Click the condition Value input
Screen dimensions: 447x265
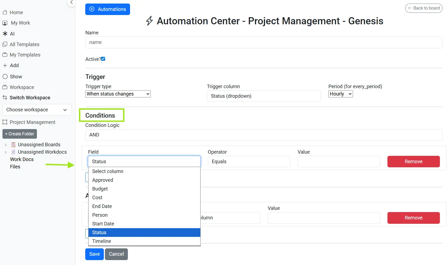339,162
